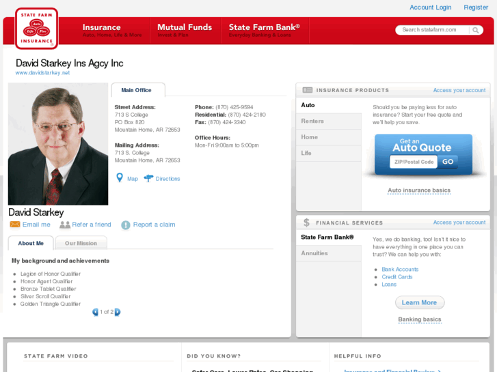The image size is (497, 372).
Task: Select State Farm Bank® services tab
Action: point(329,238)
